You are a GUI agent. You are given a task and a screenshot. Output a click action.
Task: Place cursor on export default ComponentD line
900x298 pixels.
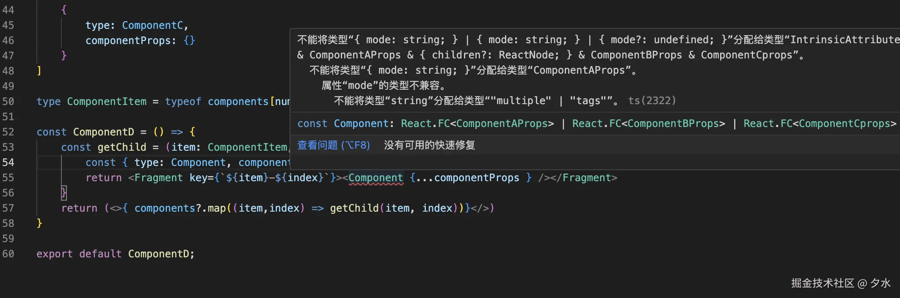[115, 254]
